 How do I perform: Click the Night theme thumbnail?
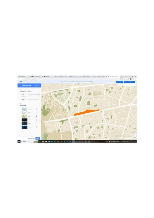click(x=25, y=123)
